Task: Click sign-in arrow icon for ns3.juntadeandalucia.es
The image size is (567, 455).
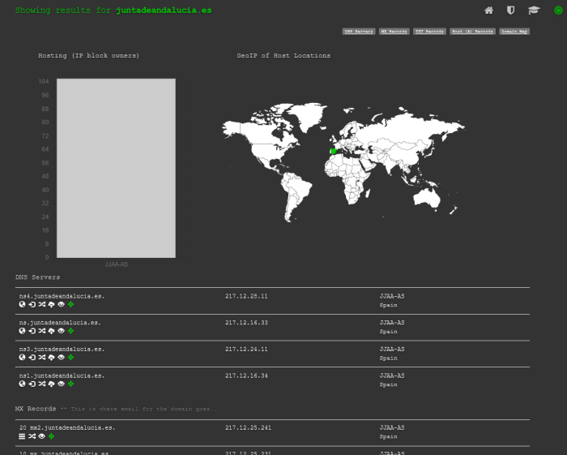Action: [32, 357]
